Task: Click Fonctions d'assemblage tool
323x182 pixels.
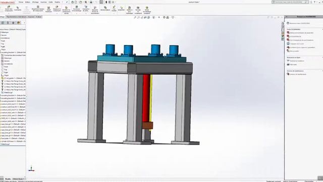Action: [77, 9]
